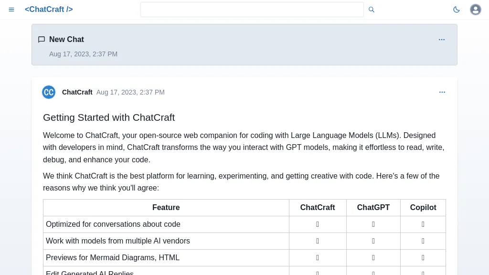Click the Aug 17 timestamp on the message
489x275 pixels.
pyautogui.click(x=130, y=92)
